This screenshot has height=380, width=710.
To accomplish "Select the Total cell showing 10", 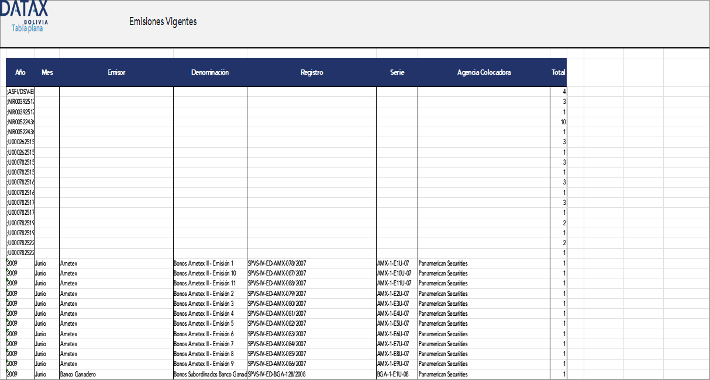I will [x=559, y=122].
